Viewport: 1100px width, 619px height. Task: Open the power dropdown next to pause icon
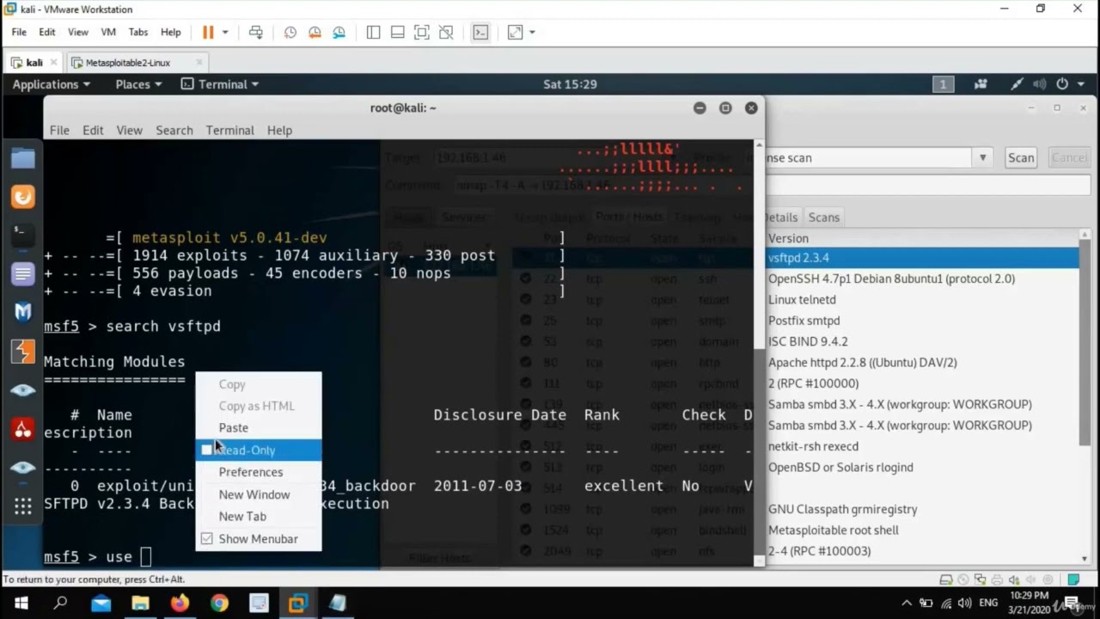225,32
